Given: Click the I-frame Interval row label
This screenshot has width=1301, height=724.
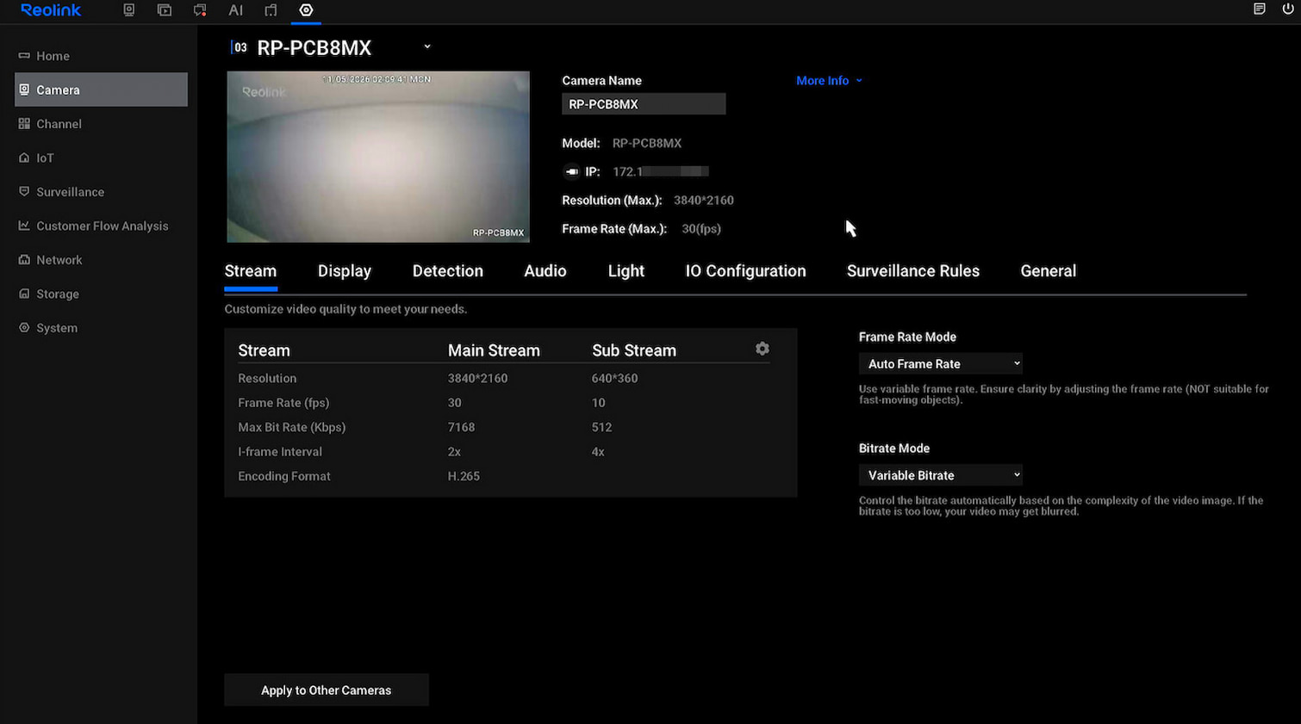Looking at the screenshot, I should (x=280, y=452).
